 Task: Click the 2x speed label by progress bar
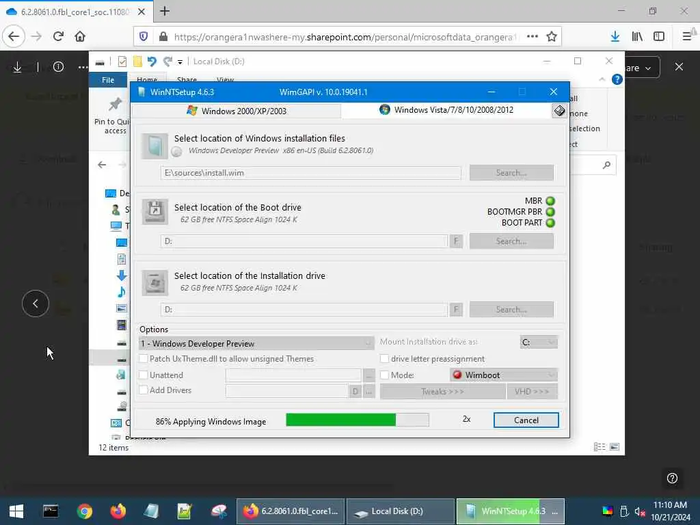pos(466,419)
